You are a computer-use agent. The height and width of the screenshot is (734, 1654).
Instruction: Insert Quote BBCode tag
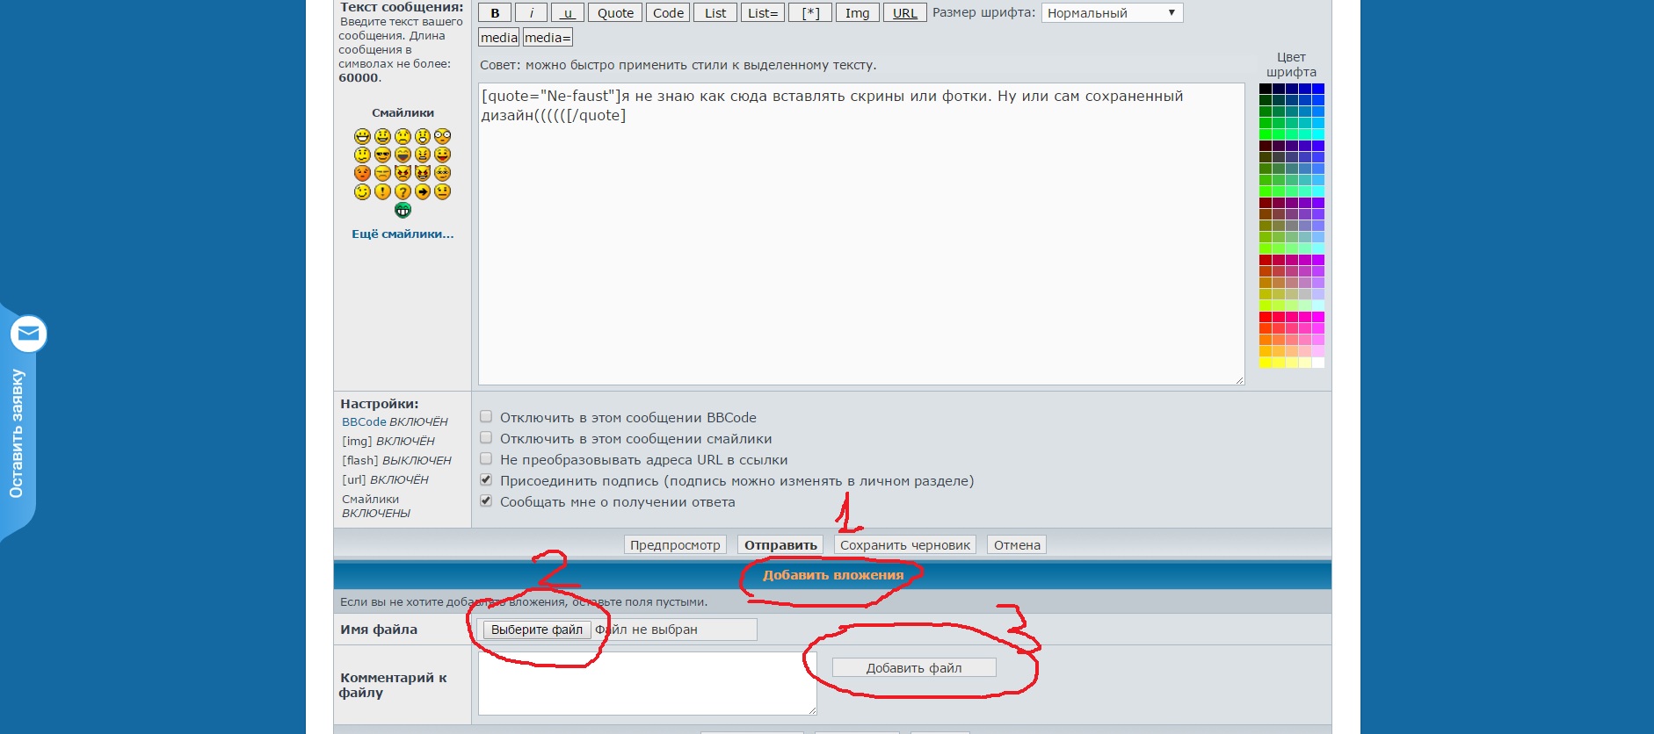615,13
